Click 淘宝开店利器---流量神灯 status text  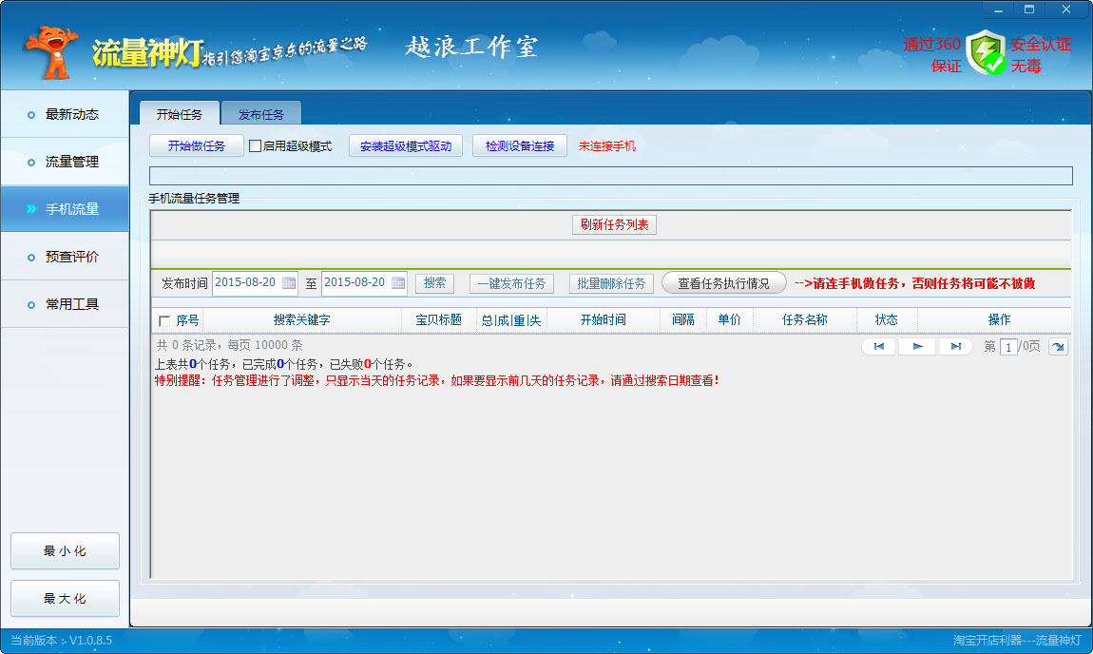coord(1017,640)
